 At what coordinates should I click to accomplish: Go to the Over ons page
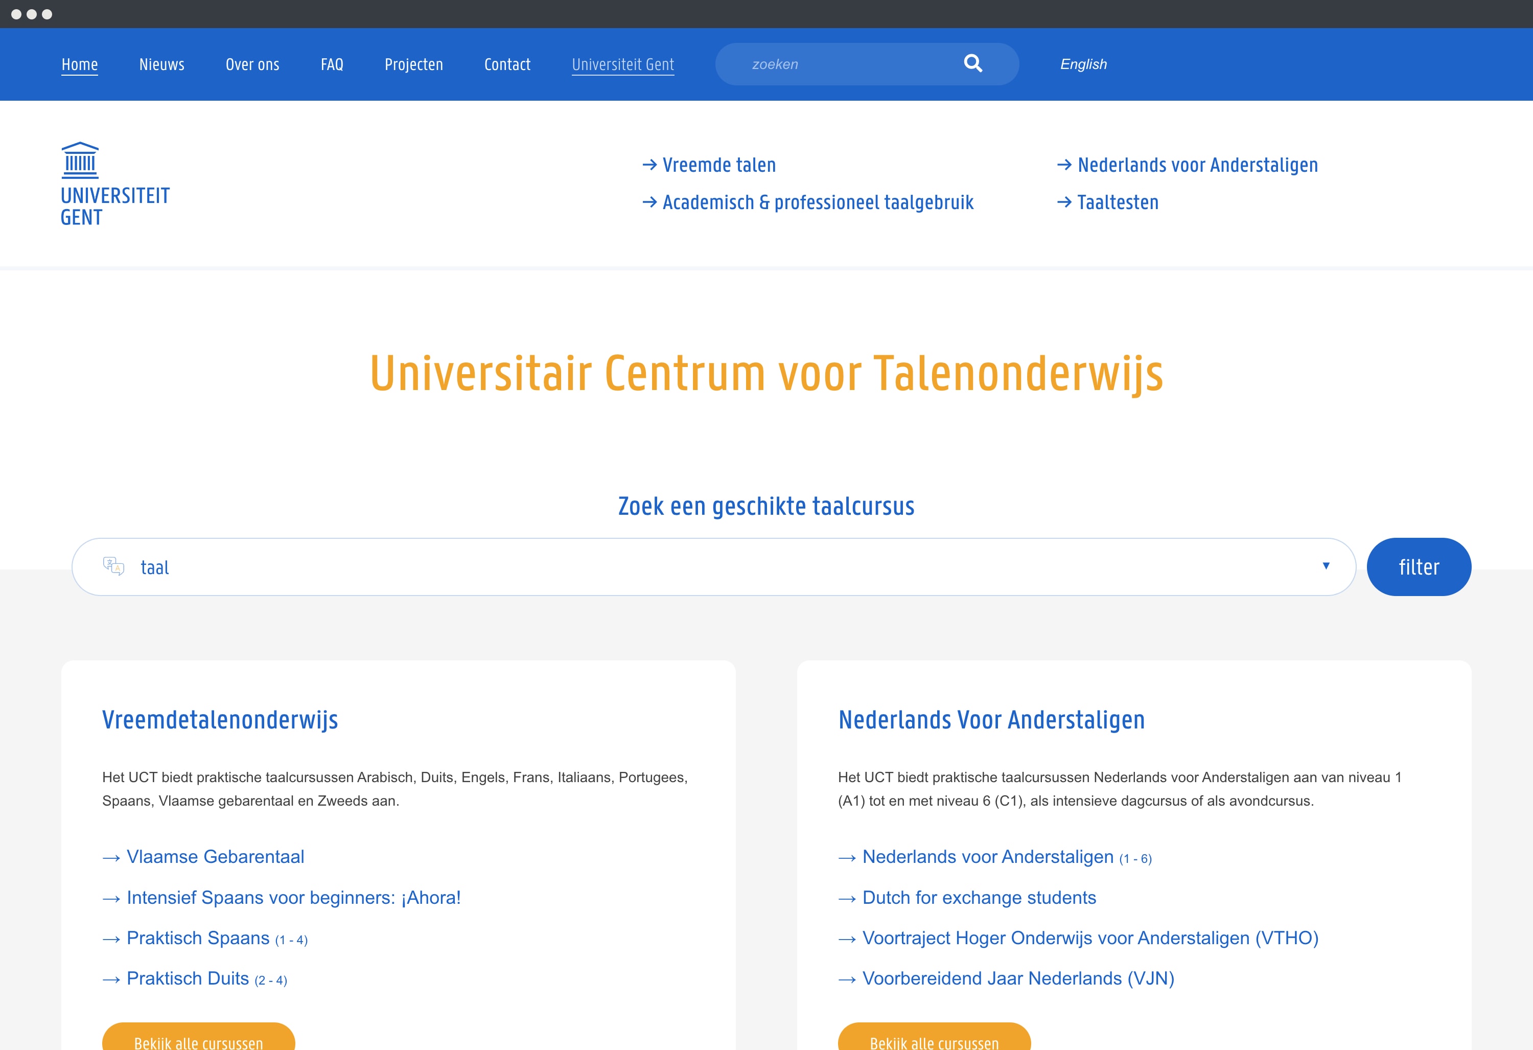click(252, 65)
